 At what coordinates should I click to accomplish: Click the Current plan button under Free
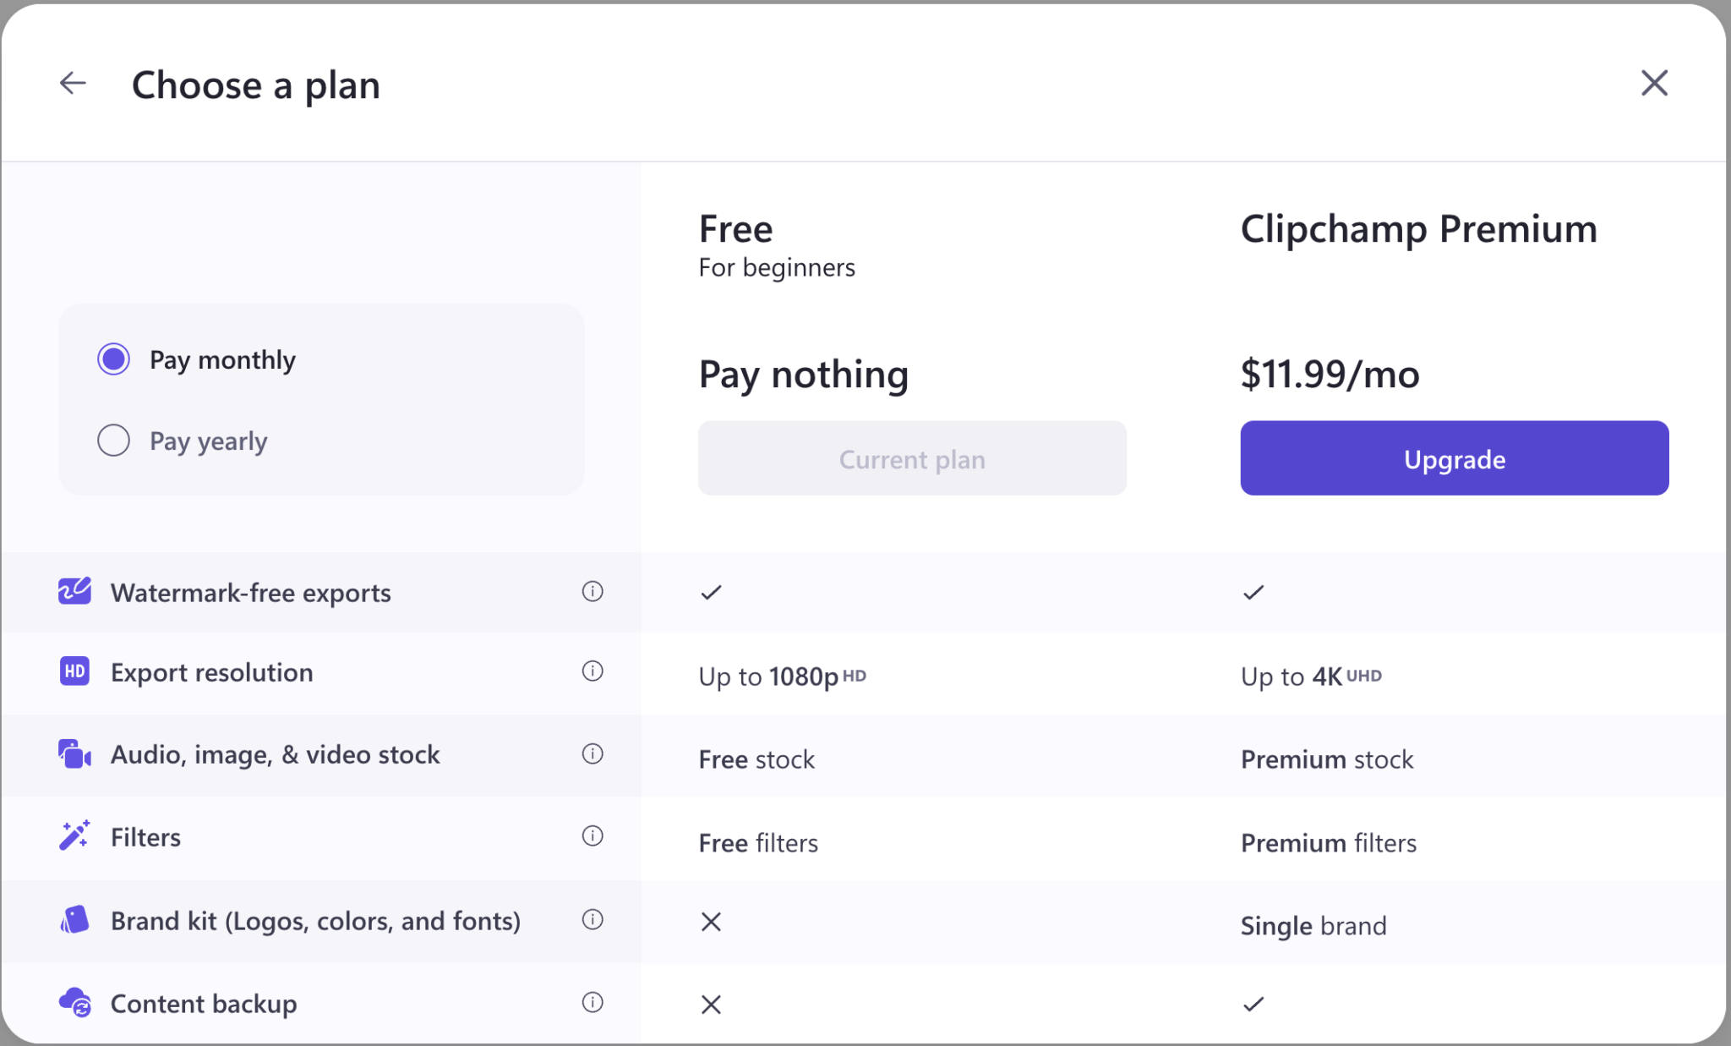click(911, 457)
